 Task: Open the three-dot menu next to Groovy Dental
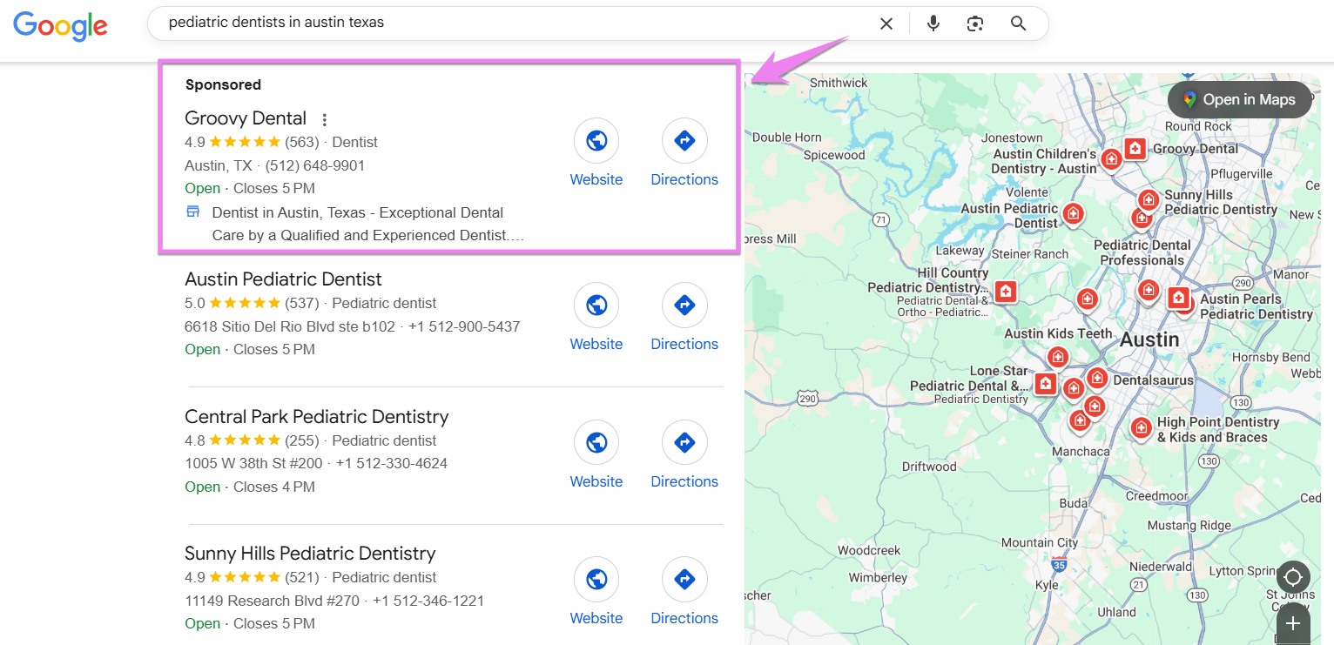(324, 118)
